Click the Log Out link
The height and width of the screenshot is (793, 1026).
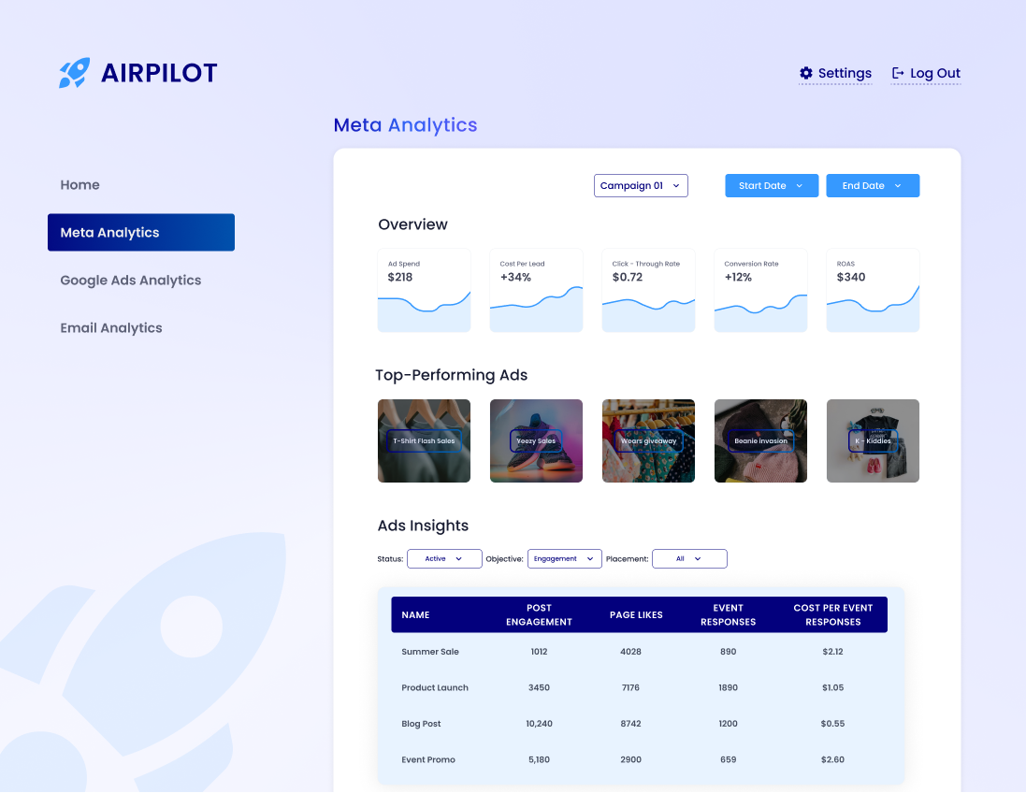pos(926,73)
